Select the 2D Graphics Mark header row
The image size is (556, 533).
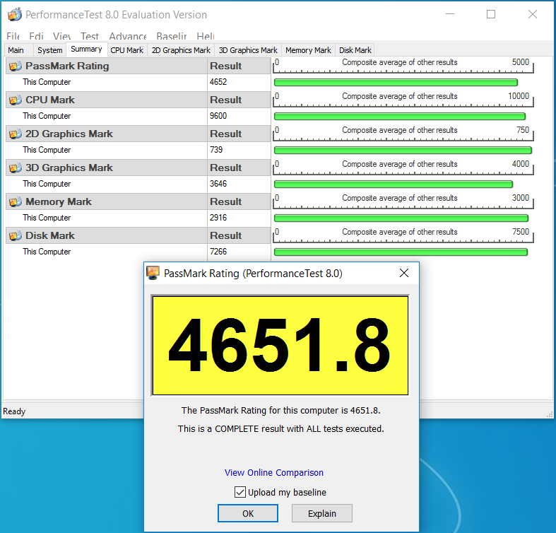point(138,134)
